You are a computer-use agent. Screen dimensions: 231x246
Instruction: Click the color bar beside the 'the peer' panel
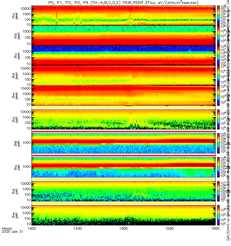pos(218,95)
